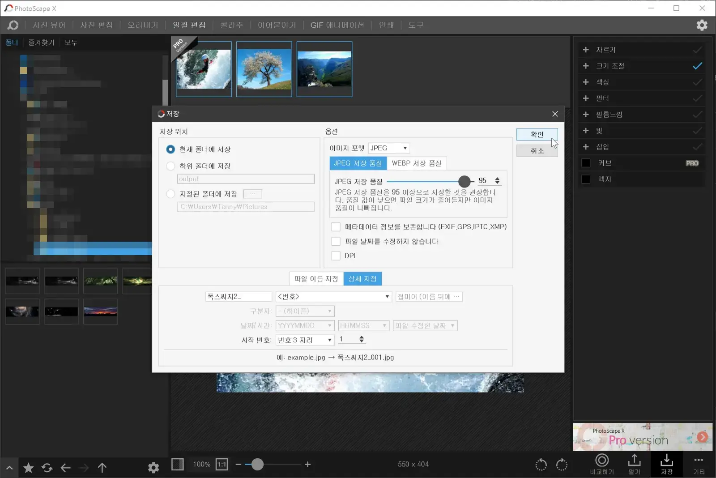Select the blossoming tree thumbnail
Screen dimensions: 716x478
click(264, 69)
